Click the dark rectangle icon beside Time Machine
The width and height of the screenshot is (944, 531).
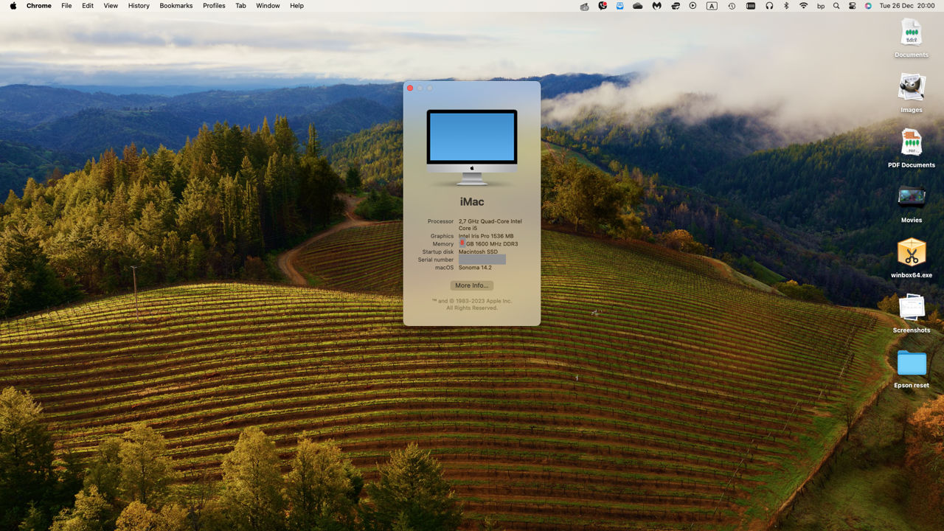751,5
